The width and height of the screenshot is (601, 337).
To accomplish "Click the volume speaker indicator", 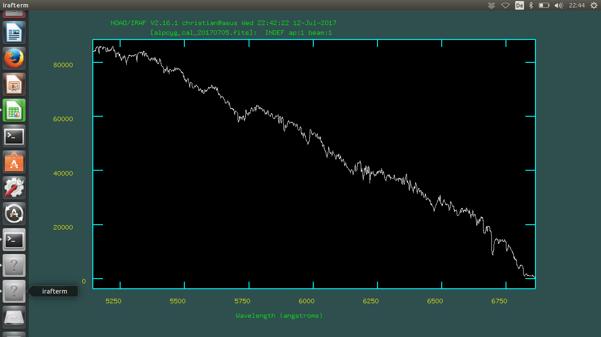I will coord(559,5).
